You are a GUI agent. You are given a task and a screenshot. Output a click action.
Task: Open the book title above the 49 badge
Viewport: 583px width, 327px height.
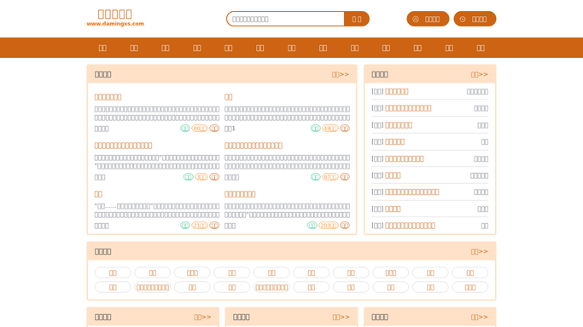[228, 97]
